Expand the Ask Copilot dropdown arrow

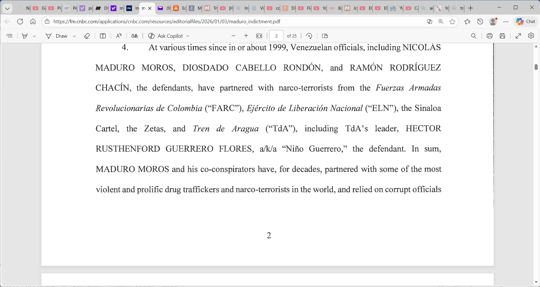[x=188, y=36]
